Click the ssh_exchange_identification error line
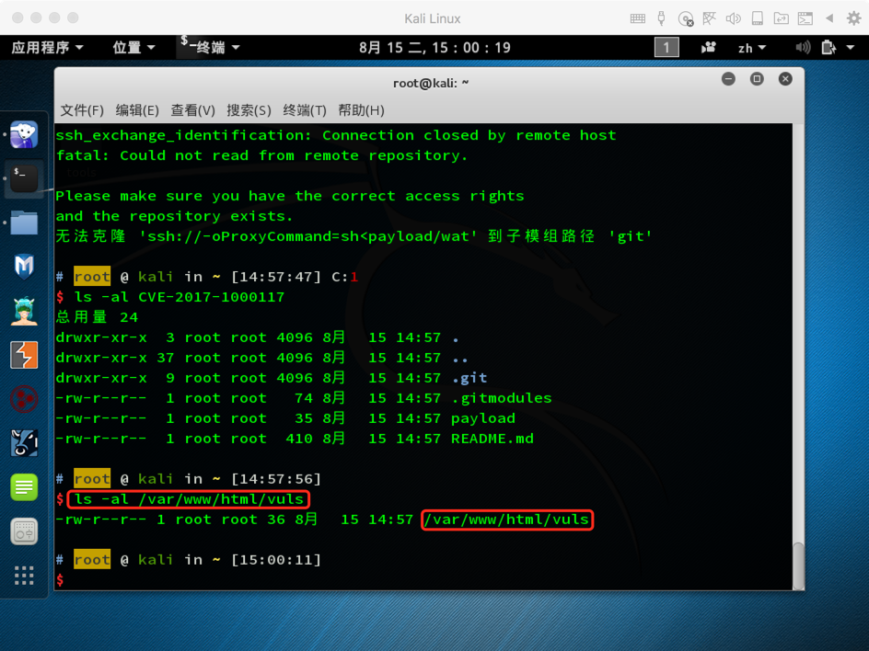869x651 pixels. 336,136
